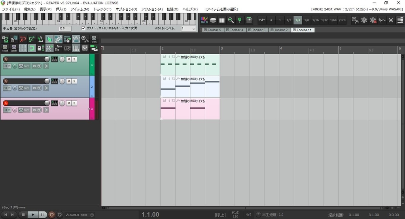
Task: Click the project tab icon with badge 1
Action: click(x=14, y=39)
